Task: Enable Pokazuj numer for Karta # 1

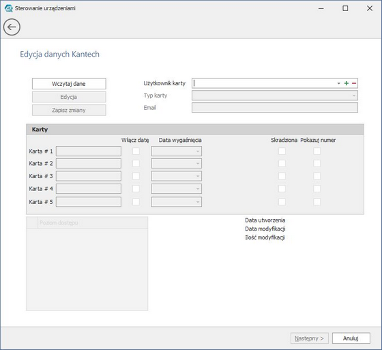Action: pos(317,151)
